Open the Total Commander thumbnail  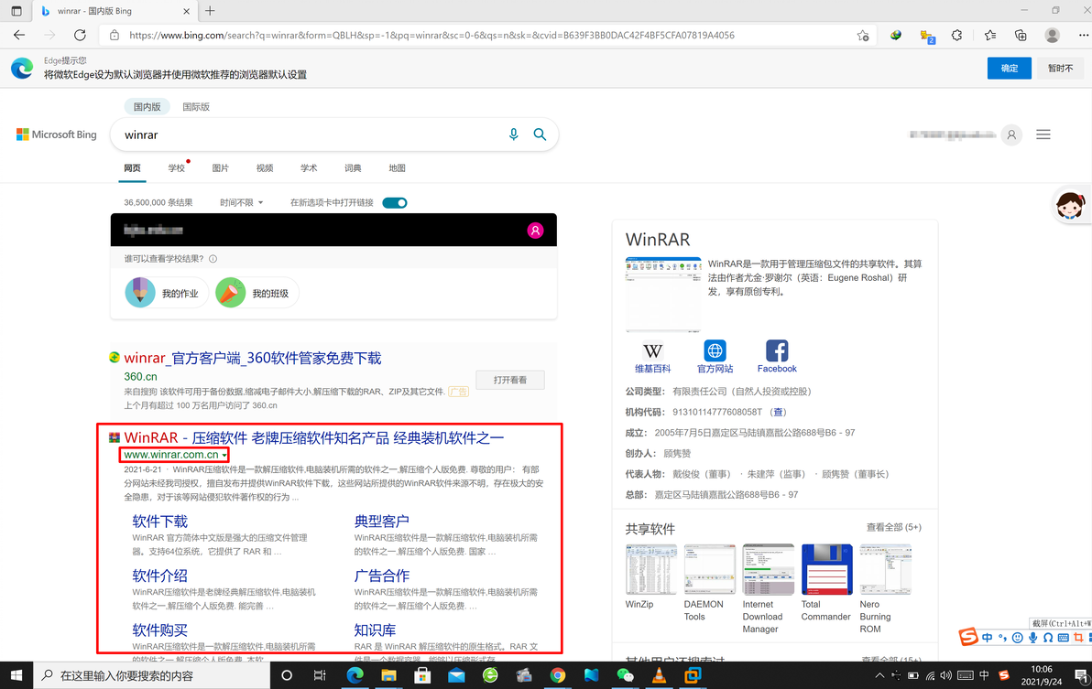click(x=826, y=569)
